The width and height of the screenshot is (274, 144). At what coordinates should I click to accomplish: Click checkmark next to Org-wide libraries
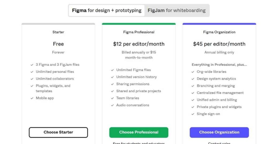pyautogui.click(x=193, y=72)
